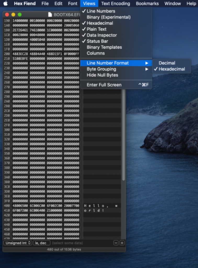Click hex bytes 5108EBFE at line 210
The width and height of the screenshot is (198, 268).
pyautogui.click(x=20, y=59)
